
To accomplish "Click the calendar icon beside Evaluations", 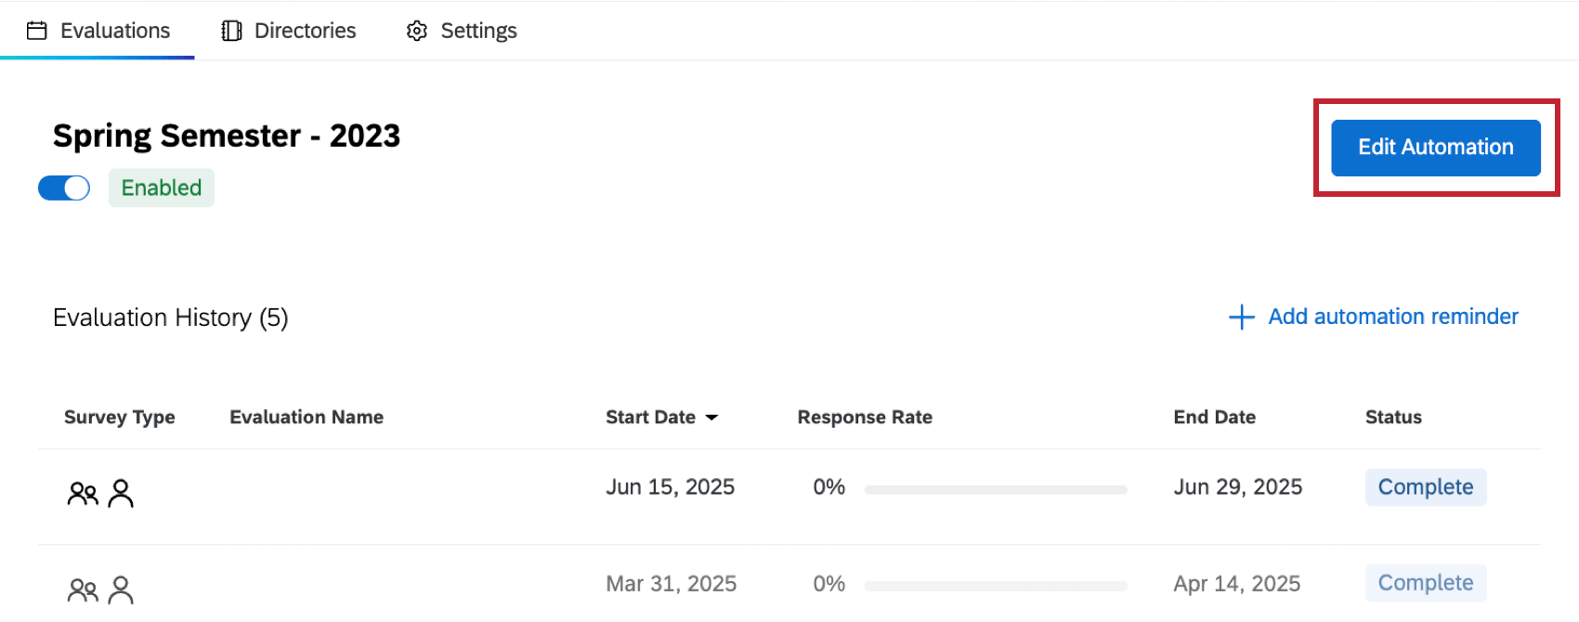I will [x=37, y=30].
